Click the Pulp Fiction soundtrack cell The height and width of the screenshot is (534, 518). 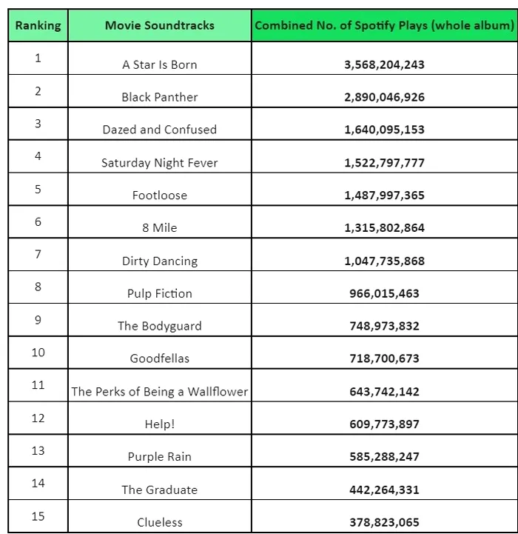coord(159,293)
